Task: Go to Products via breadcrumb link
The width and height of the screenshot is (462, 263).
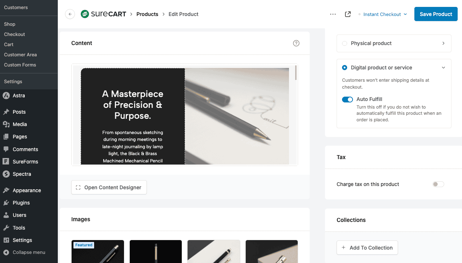Action: pyautogui.click(x=147, y=14)
